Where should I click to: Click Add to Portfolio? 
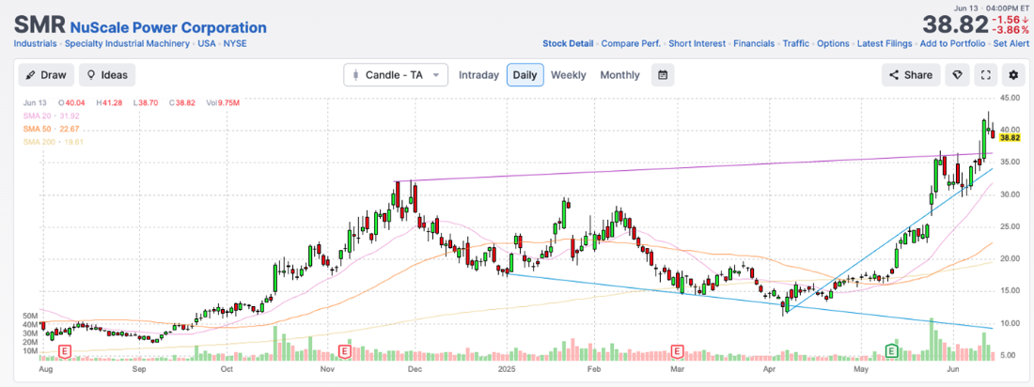pos(952,43)
